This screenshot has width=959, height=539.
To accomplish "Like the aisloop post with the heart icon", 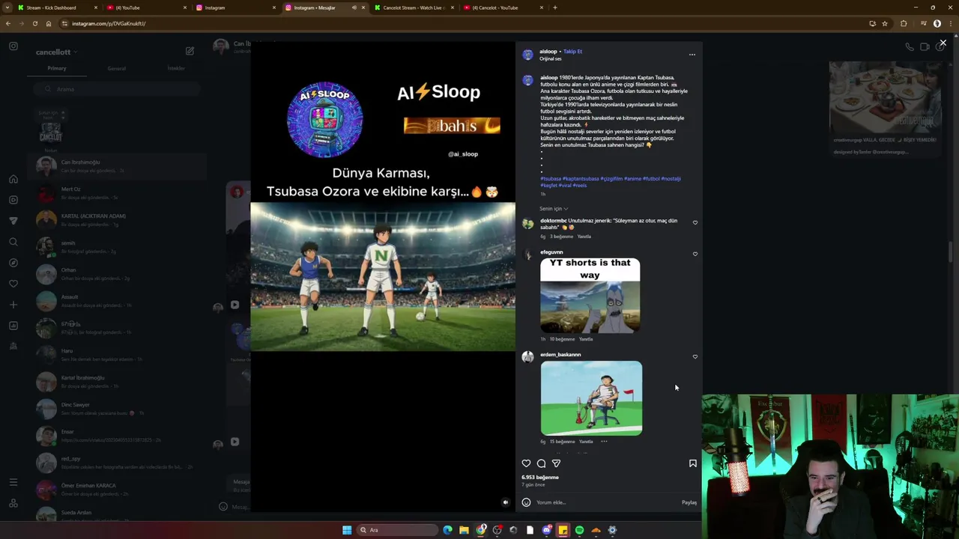I will click(x=526, y=463).
